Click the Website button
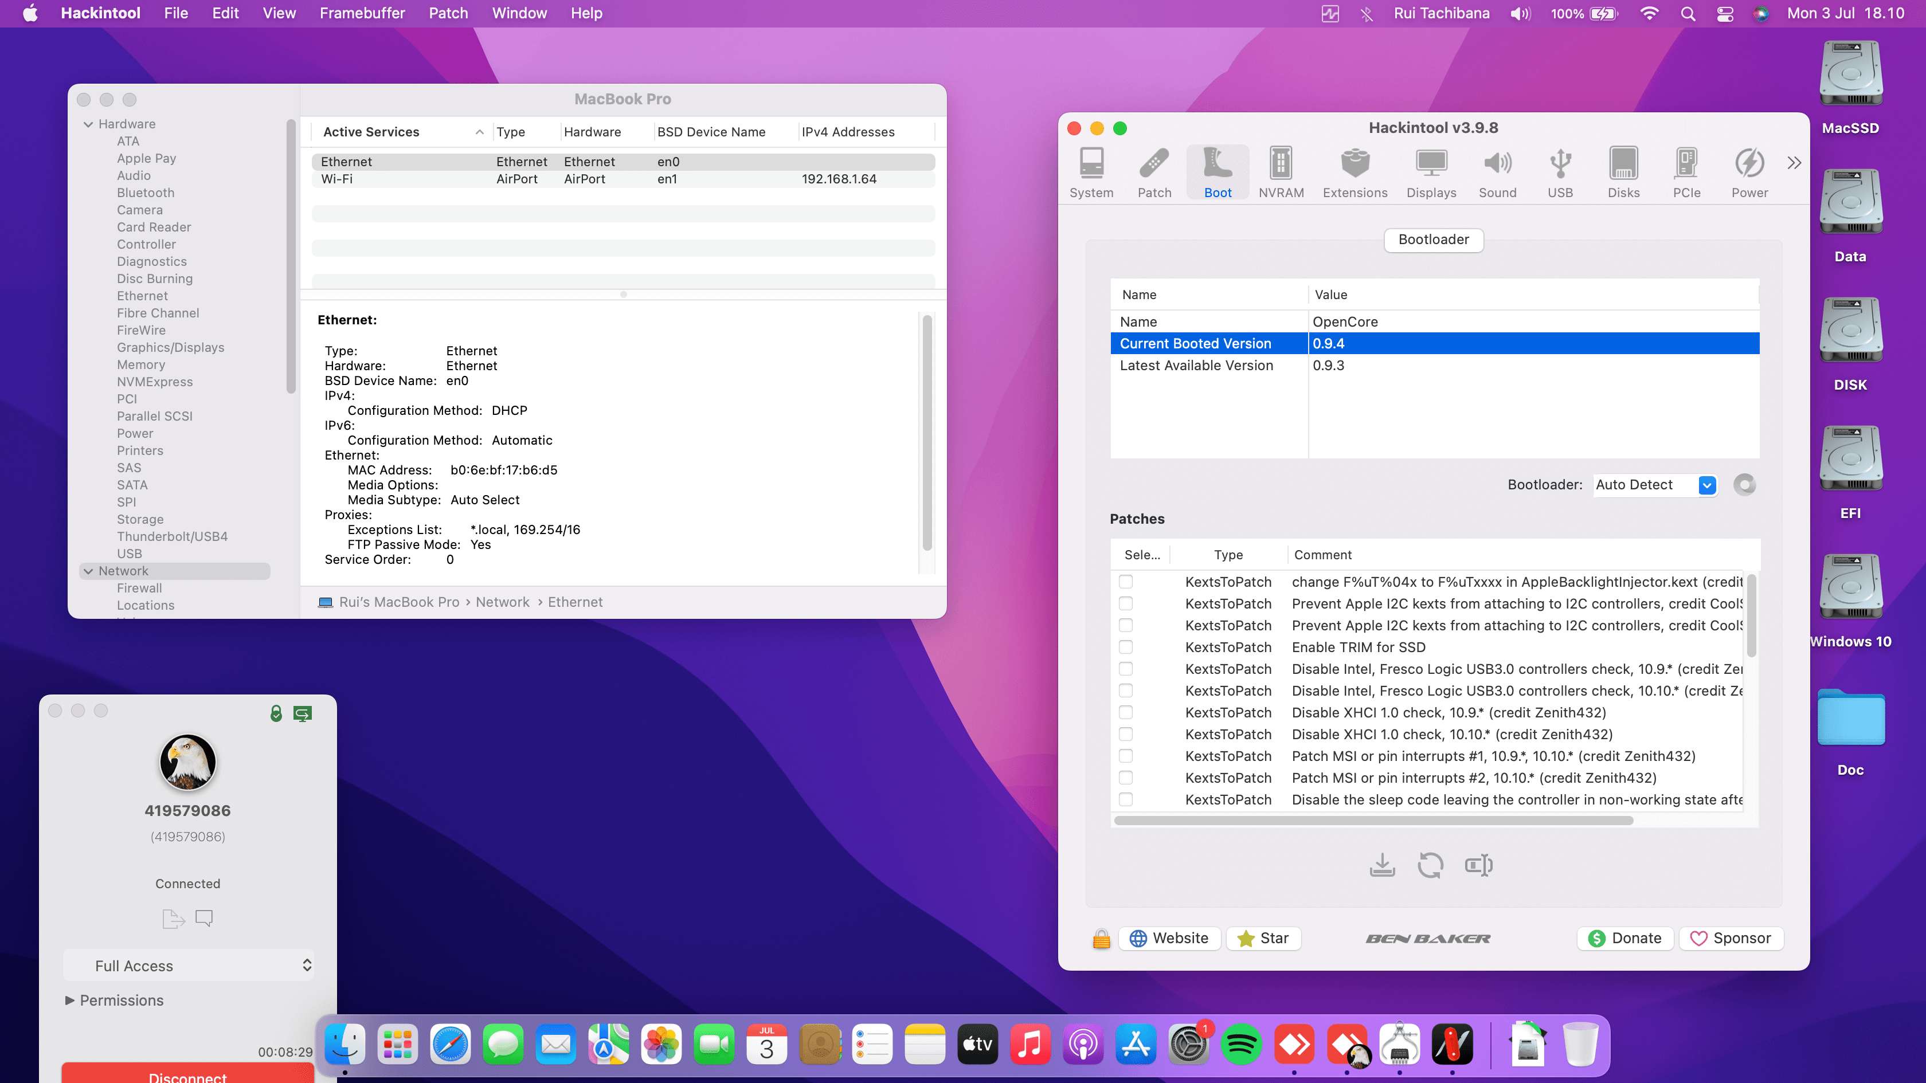 (1169, 938)
